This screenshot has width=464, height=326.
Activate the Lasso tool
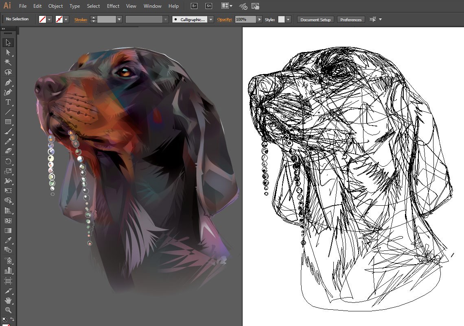(x=8, y=72)
